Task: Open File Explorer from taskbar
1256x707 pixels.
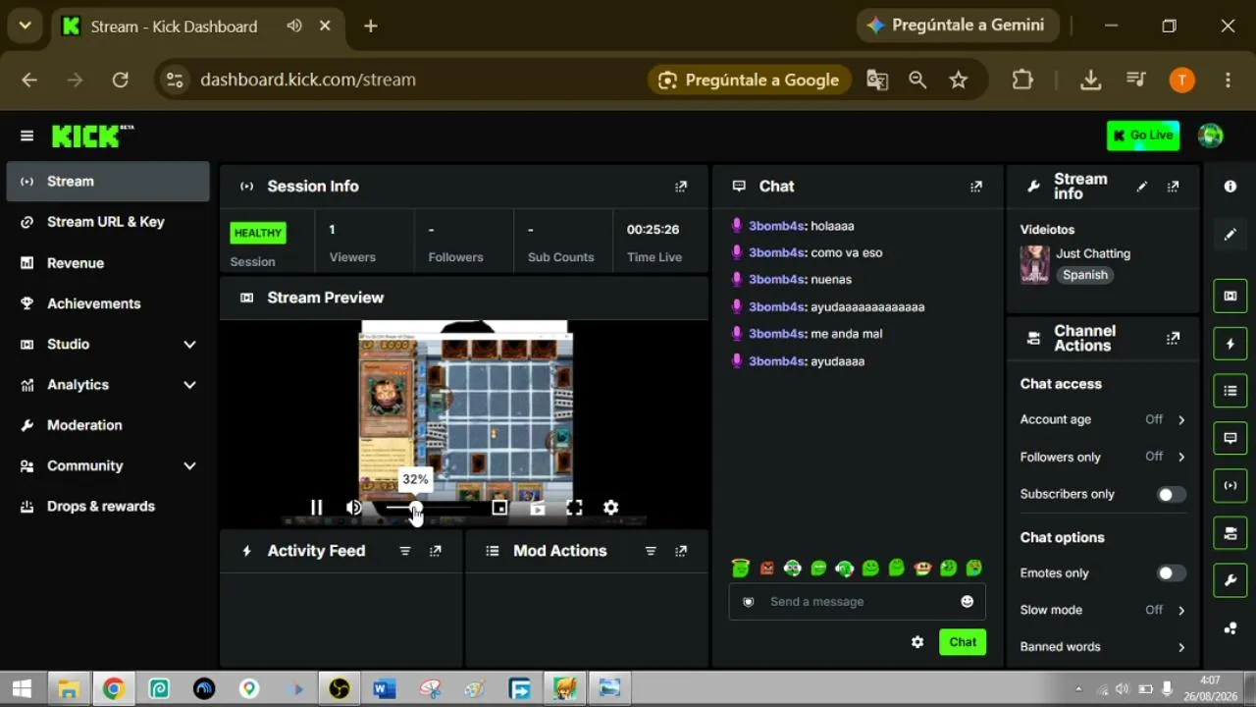Action: click(x=68, y=688)
